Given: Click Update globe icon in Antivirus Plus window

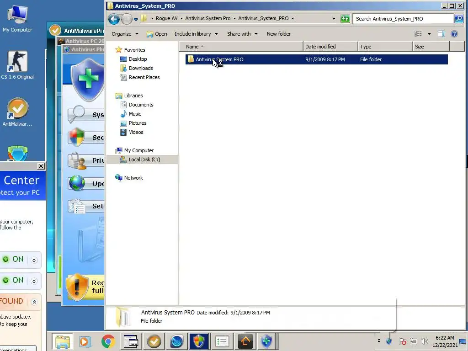Looking at the screenshot, I should point(77,183).
